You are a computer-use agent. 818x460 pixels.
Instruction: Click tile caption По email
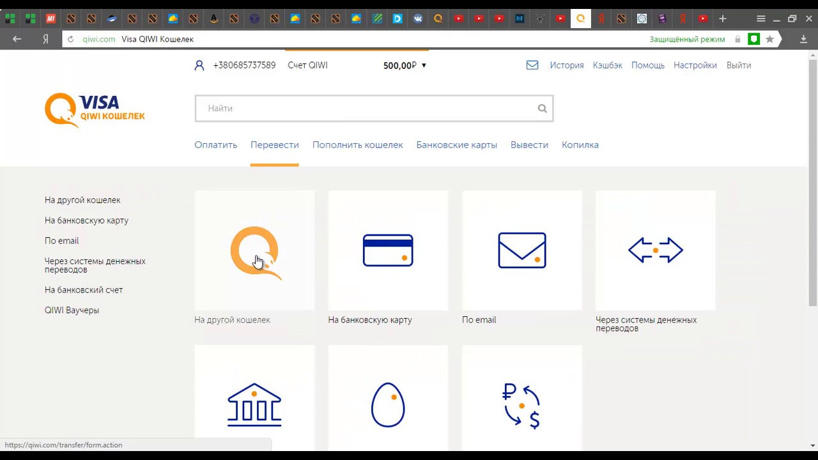point(479,320)
